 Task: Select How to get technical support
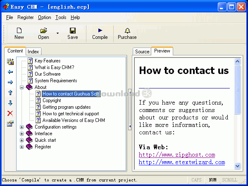click(71, 114)
